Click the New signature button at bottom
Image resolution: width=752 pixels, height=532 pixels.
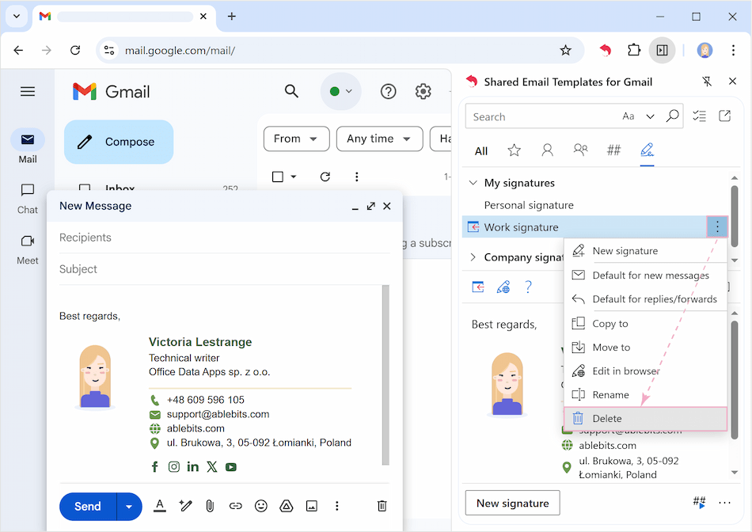click(513, 503)
